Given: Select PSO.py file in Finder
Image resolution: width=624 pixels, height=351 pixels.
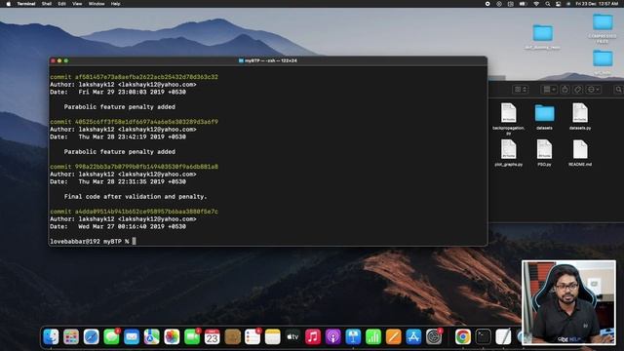Looking at the screenshot, I should (544, 153).
